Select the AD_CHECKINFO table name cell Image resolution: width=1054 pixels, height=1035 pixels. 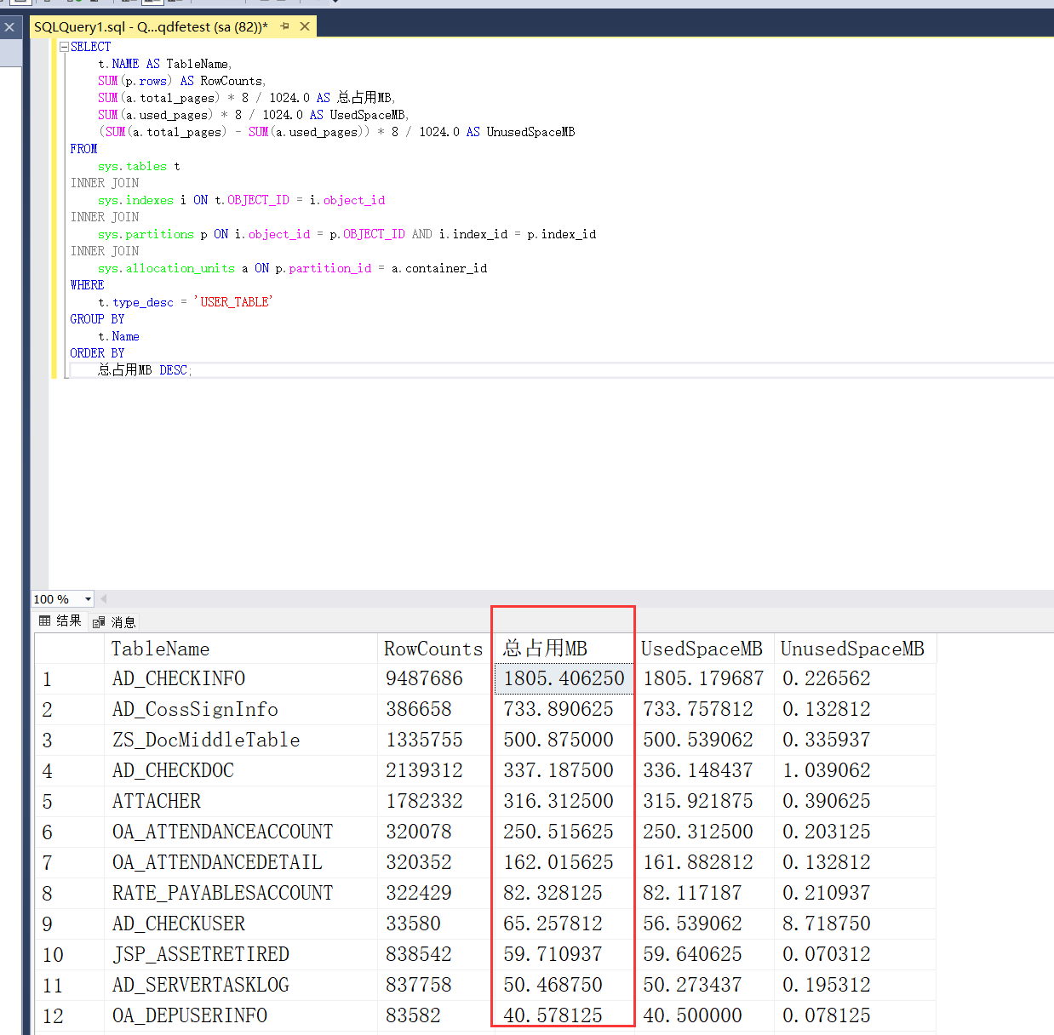pyautogui.click(x=241, y=678)
